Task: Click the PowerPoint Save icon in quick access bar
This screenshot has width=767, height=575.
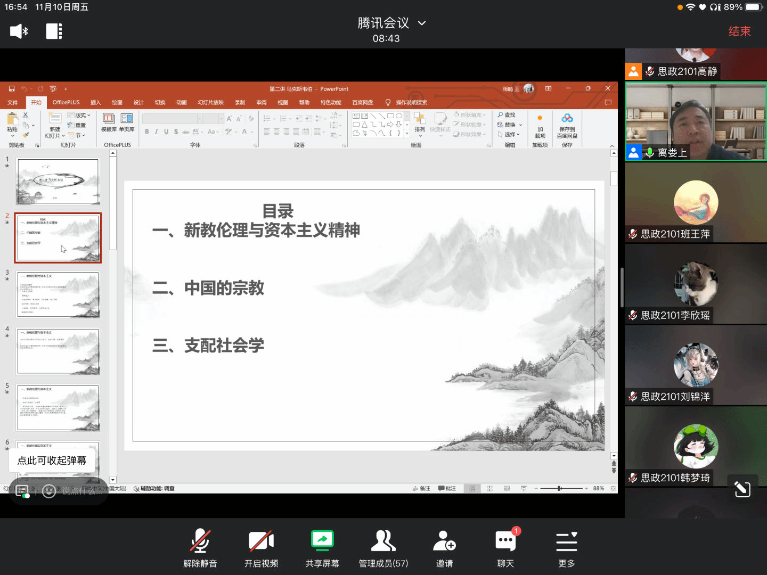Action: click(11, 88)
